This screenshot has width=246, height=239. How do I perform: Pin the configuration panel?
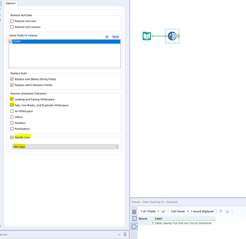click(125, 235)
